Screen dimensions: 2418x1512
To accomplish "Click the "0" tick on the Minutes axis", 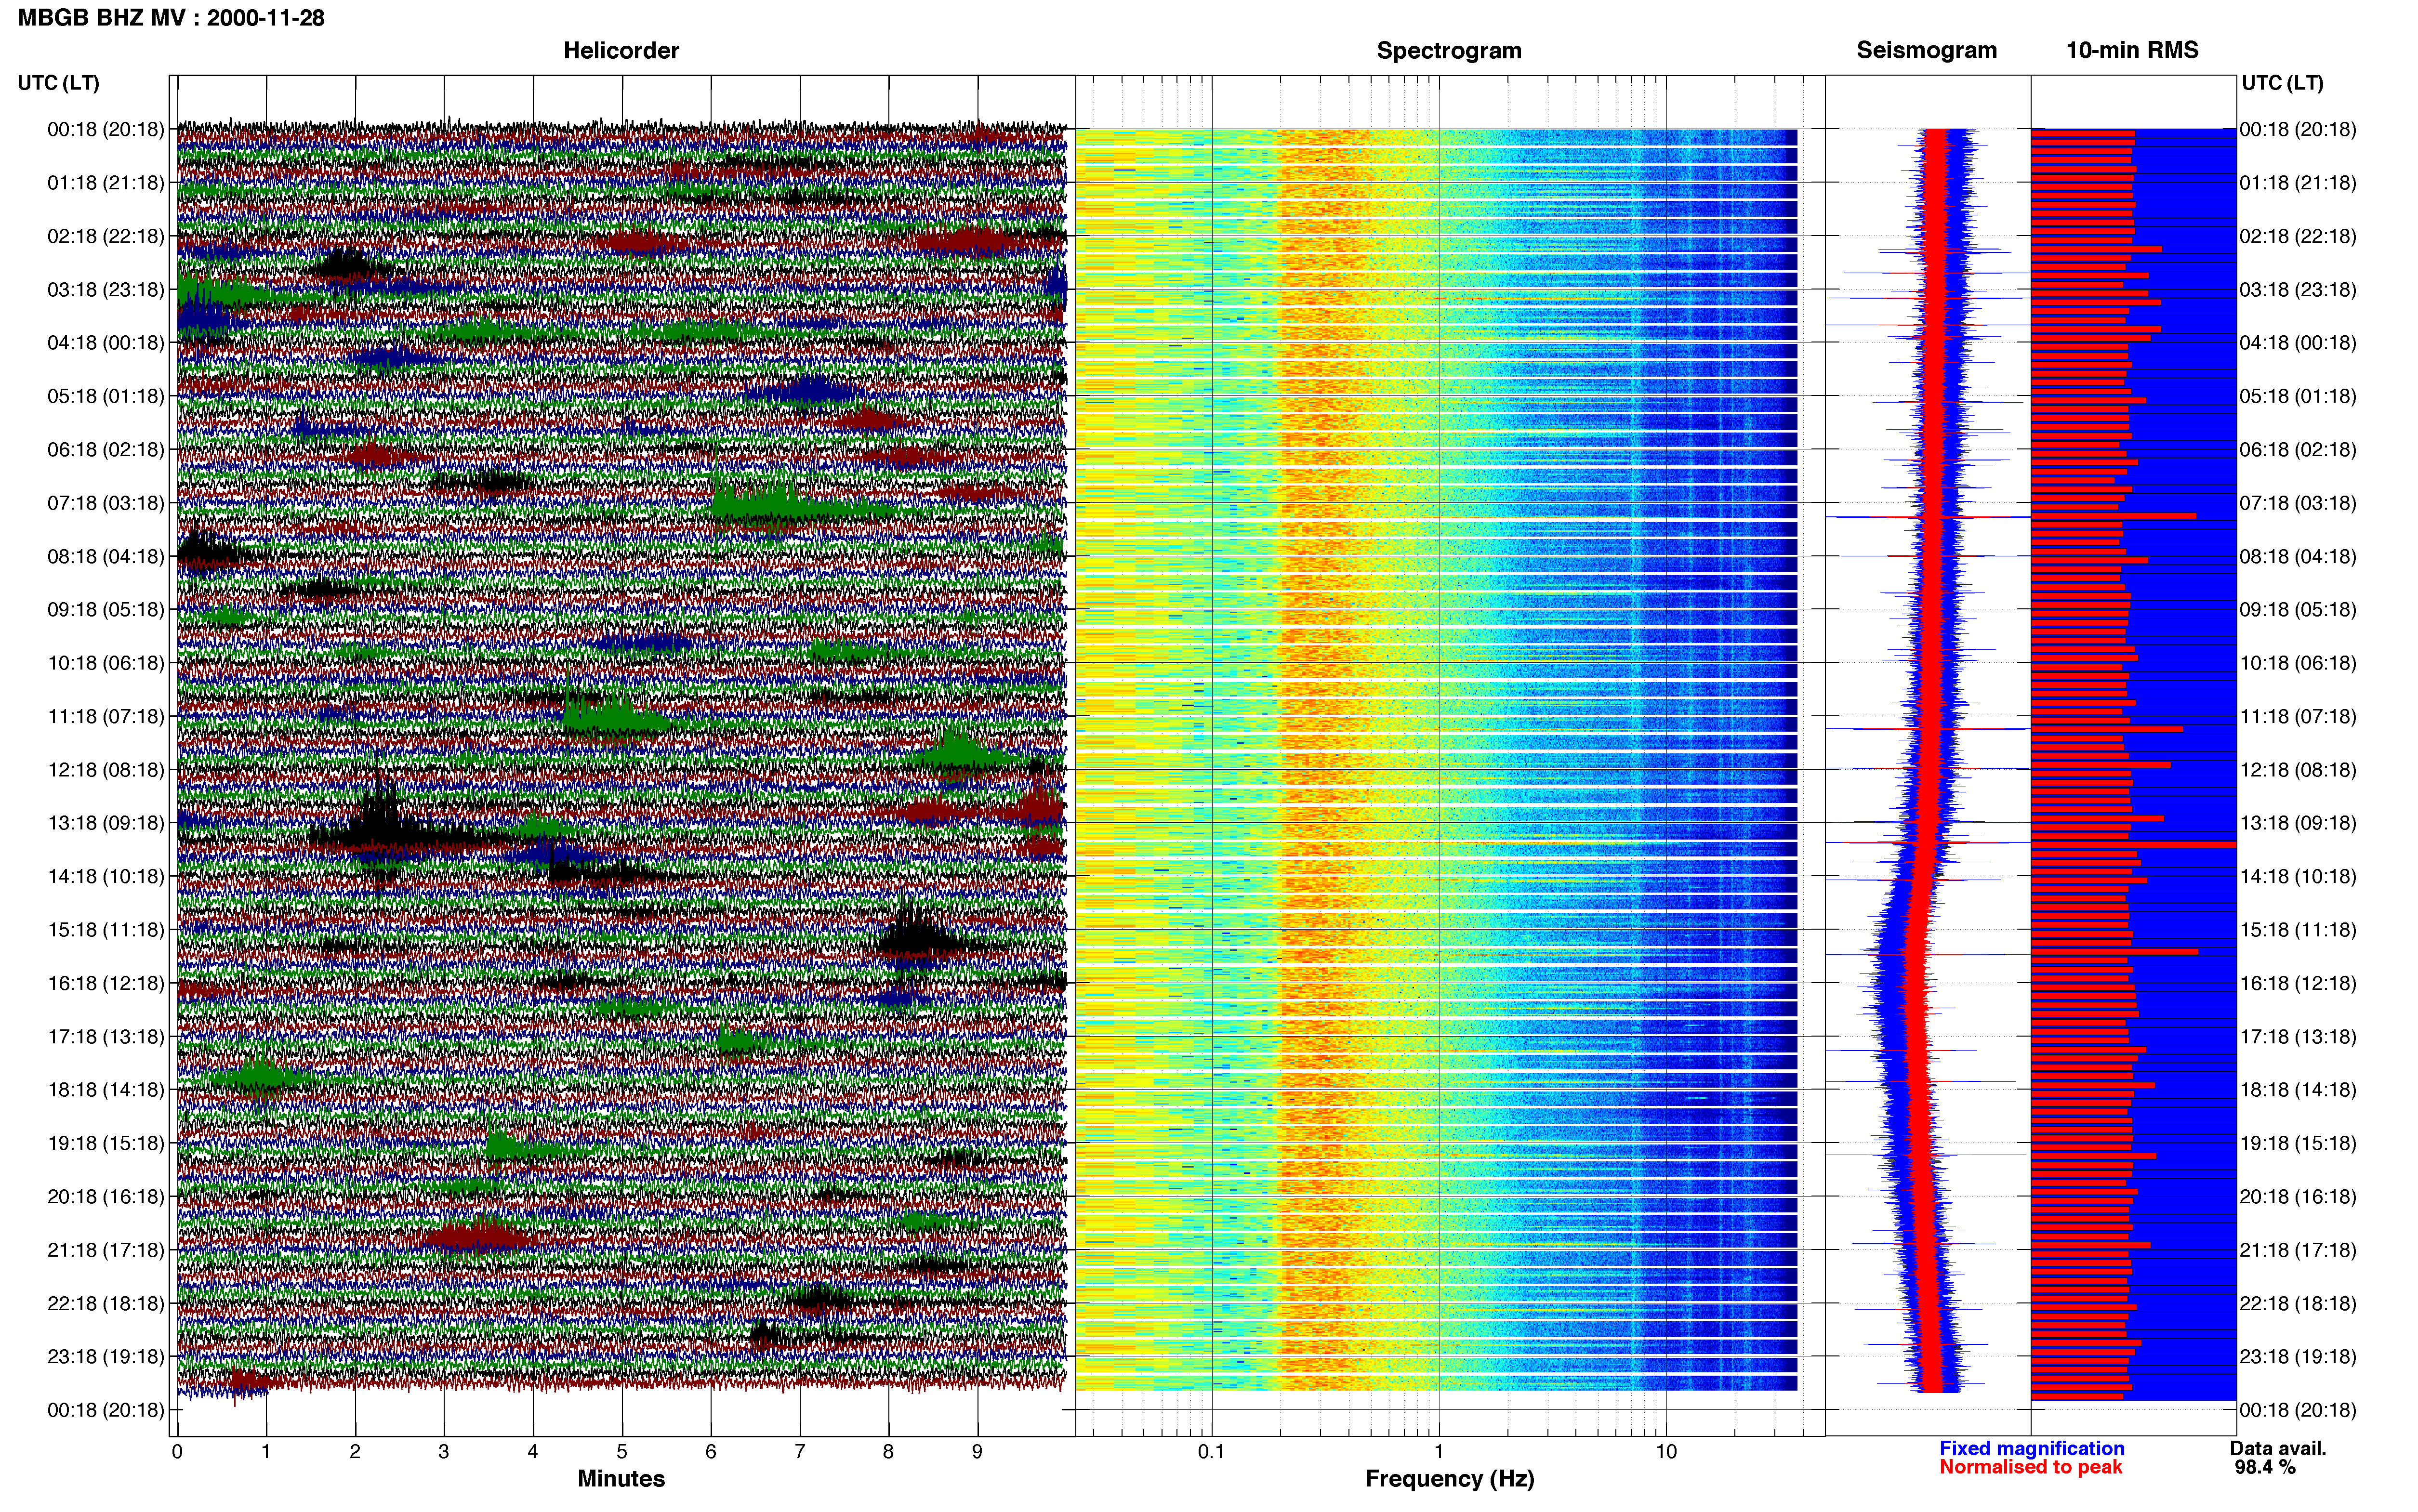I will [177, 1451].
